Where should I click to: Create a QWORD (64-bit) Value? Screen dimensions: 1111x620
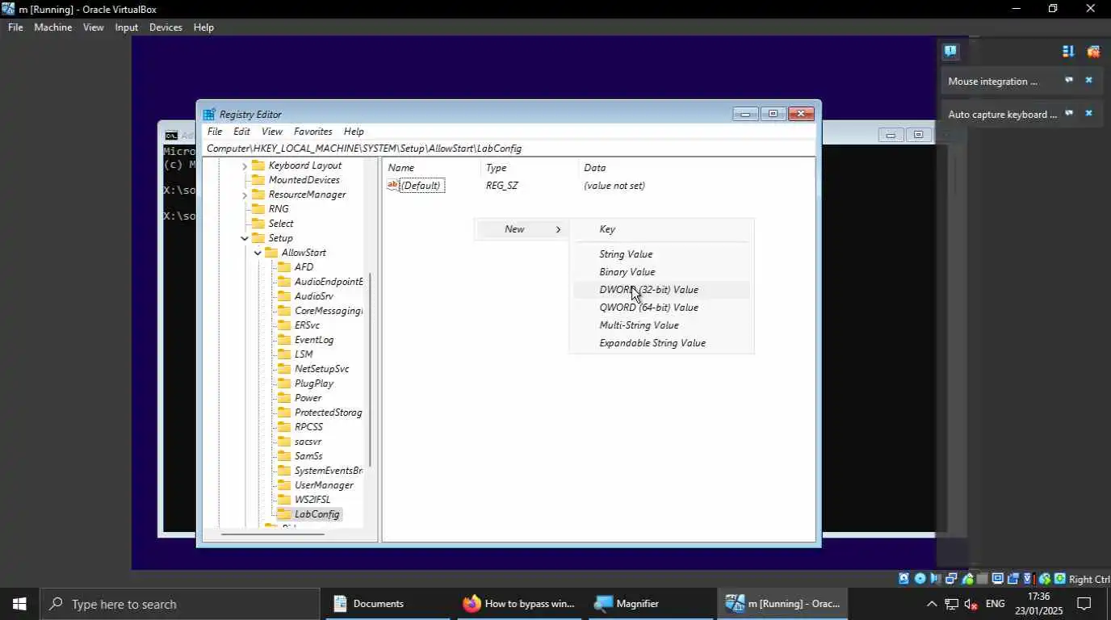(x=661, y=308)
